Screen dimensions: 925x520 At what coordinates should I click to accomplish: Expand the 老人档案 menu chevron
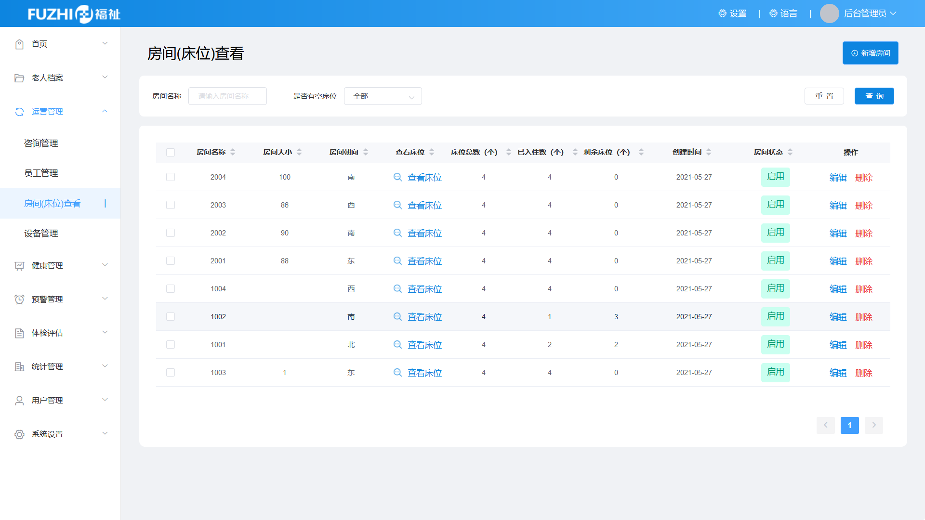(x=105, y=77)
